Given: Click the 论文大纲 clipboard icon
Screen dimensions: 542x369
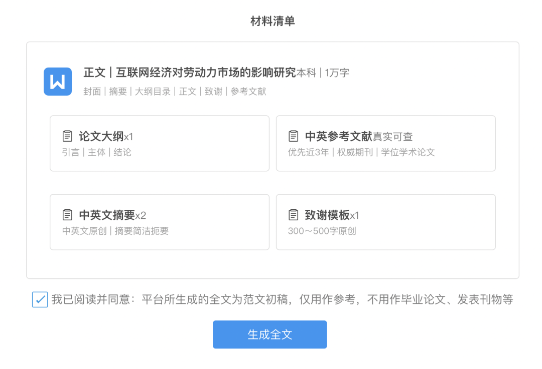Looking at the screenshot, I should (67, 136).
